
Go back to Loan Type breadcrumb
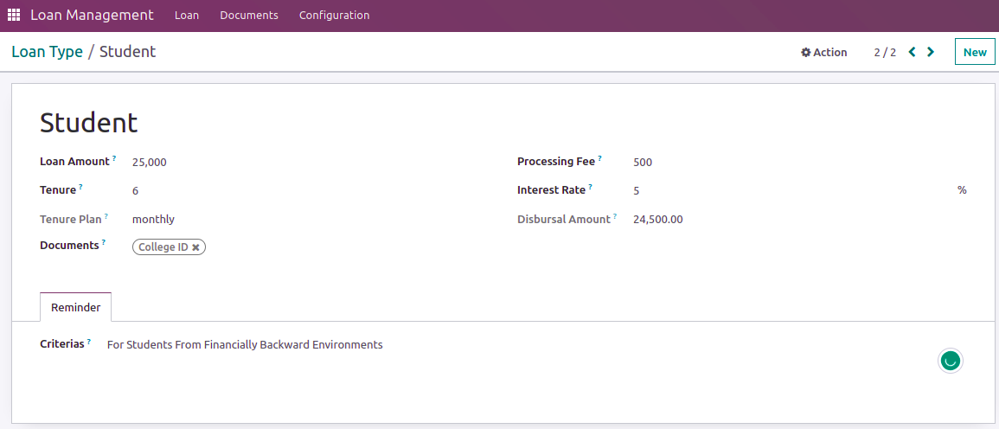click(x=48, y=52)
